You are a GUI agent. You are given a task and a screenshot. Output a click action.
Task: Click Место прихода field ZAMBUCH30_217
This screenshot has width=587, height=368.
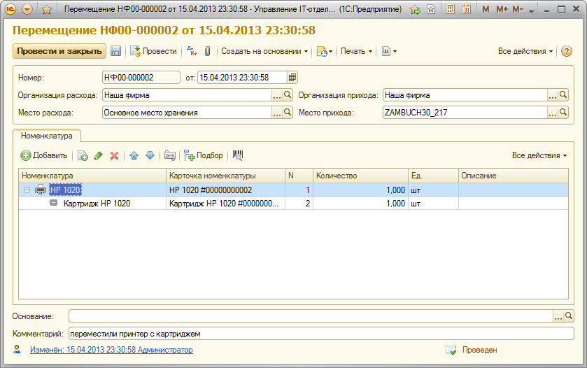pos(465,113)
